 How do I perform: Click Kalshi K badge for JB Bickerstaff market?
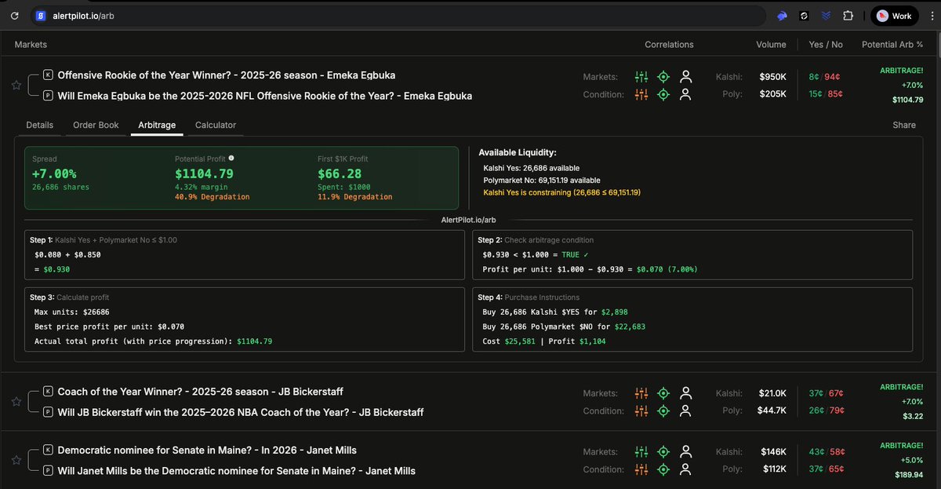point(48,392)
